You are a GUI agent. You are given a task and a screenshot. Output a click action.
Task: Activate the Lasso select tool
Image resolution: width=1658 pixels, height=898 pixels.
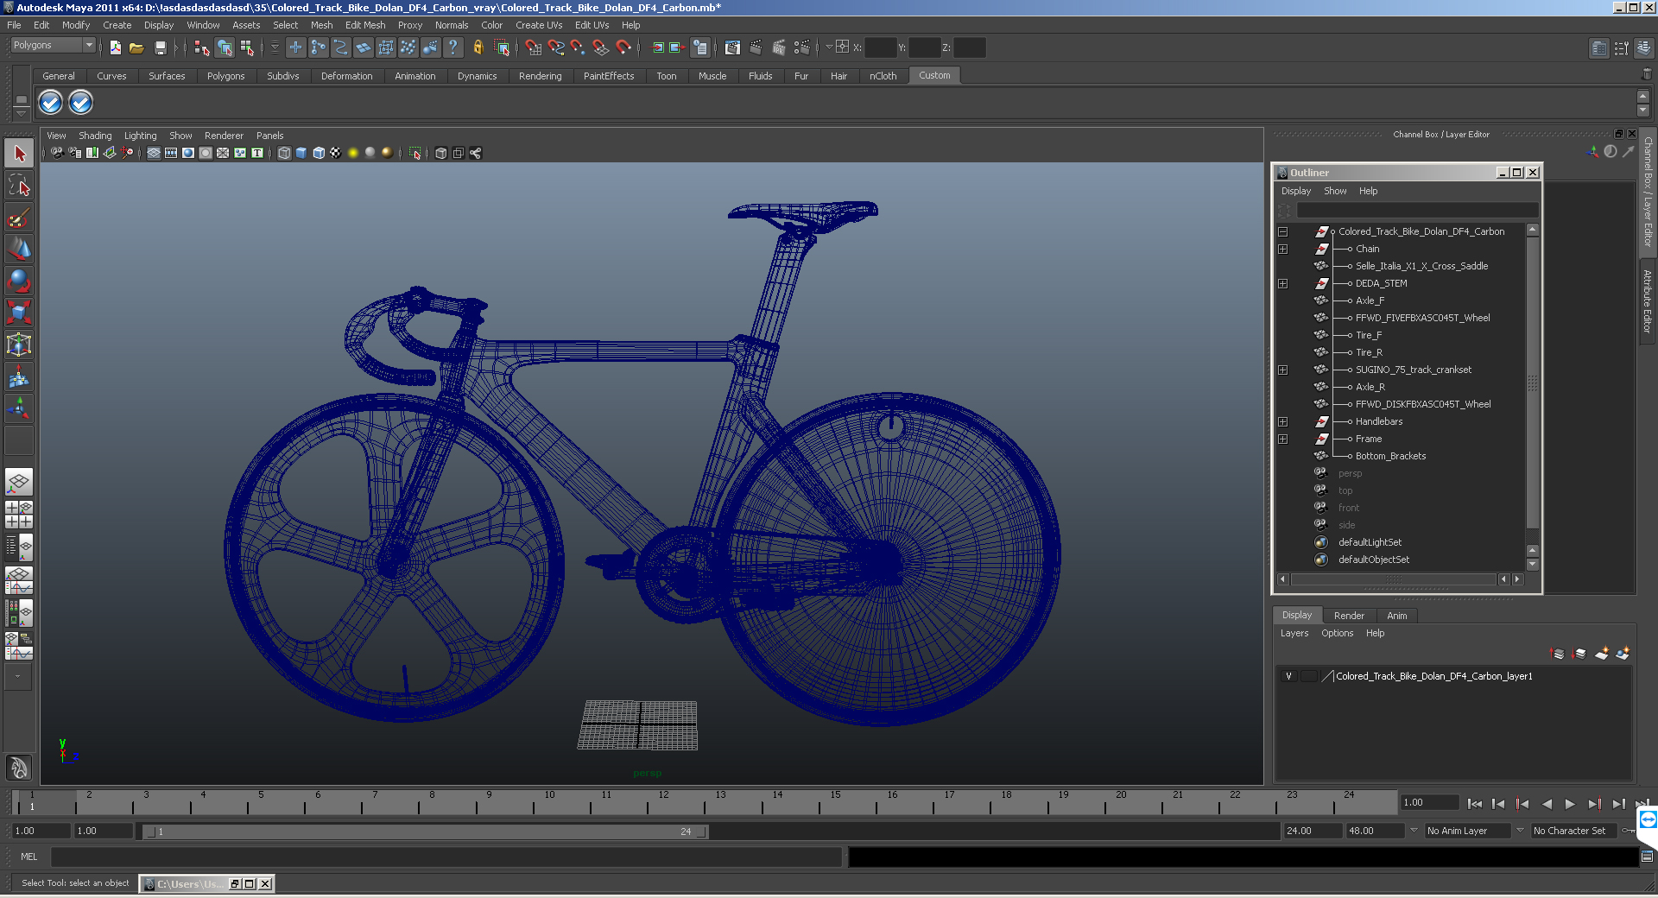coord(19,186)
